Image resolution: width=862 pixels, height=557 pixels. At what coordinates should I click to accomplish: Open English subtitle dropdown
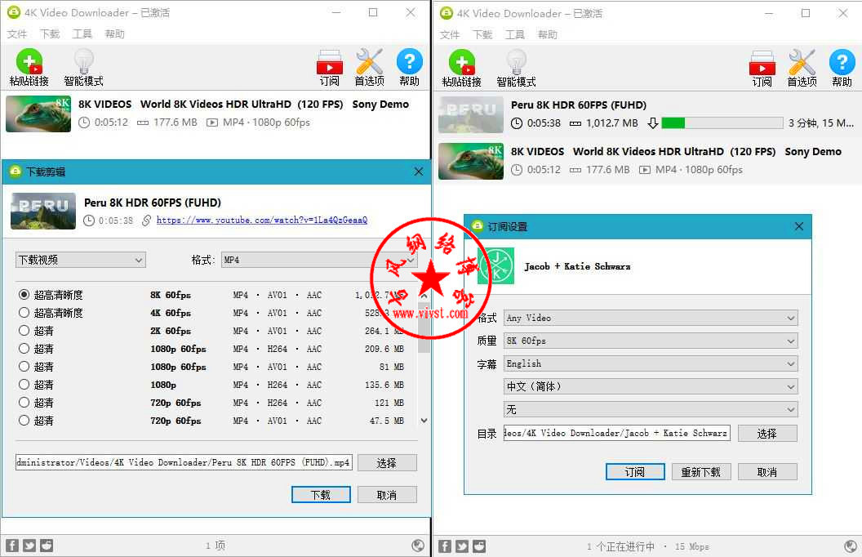tap(651, 363)
